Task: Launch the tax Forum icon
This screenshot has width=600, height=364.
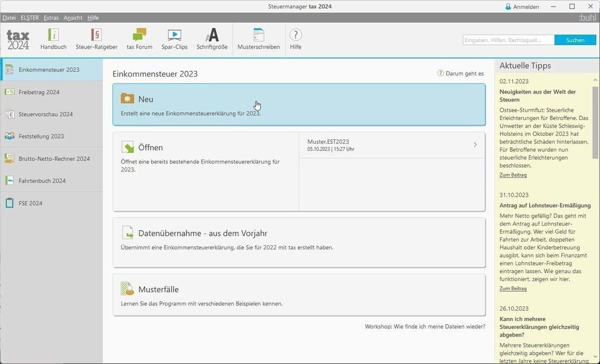Action: click(x=139, y=36)
